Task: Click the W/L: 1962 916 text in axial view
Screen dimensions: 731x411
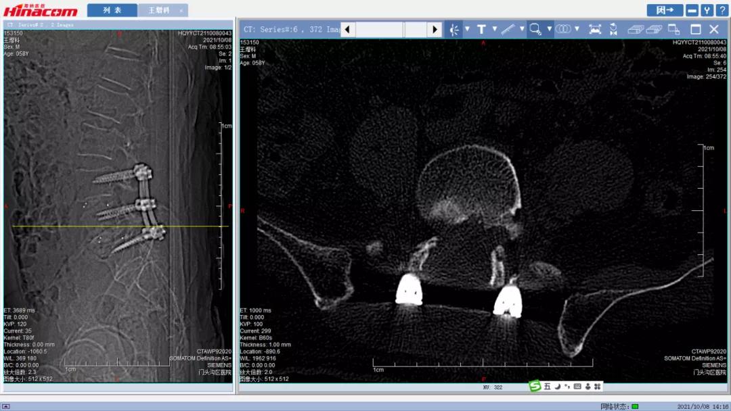Action: [x=258, y=358]
